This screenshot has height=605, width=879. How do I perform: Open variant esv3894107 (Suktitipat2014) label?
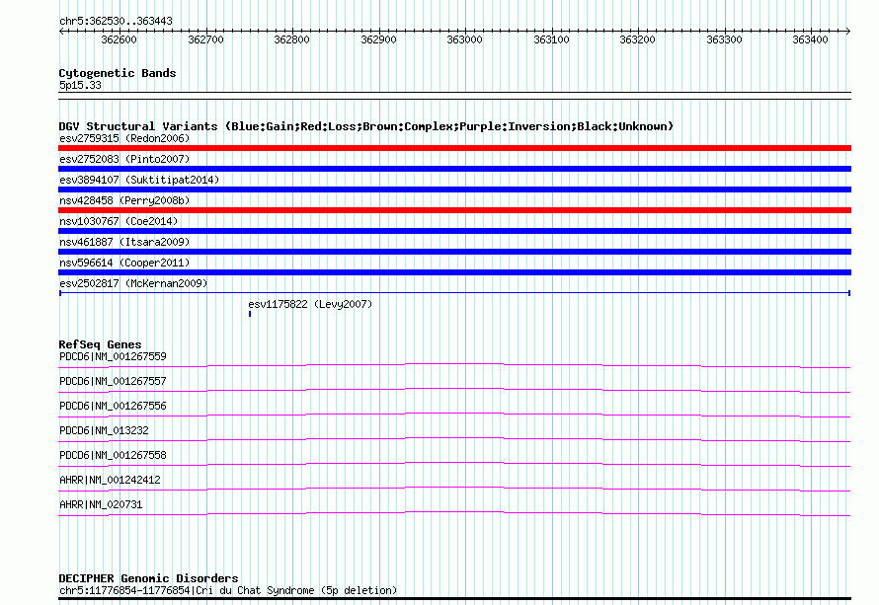coord(139,180)
